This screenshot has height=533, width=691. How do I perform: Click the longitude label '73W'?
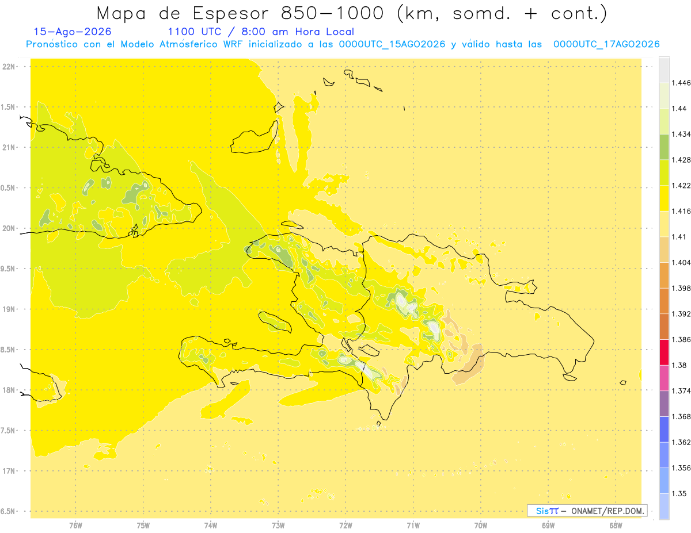click(x=278, y=526)
